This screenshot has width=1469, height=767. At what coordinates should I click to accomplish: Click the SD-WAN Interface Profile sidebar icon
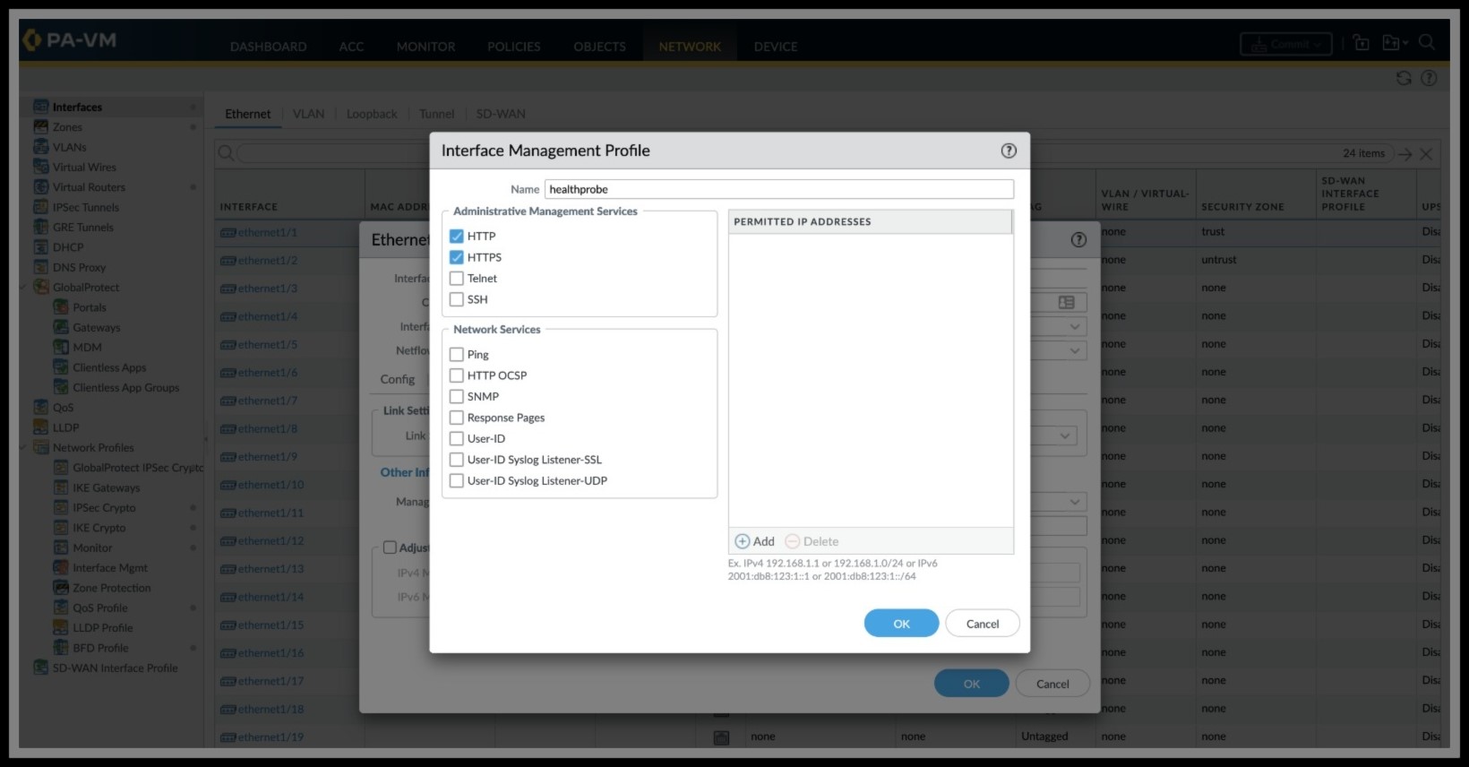(x=41, y=668)
